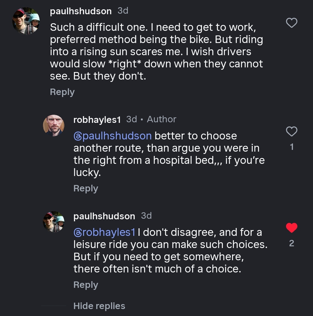Click the 3d timestamp on paulhshudson's last reply
The height and width of the screenshot is (316, 313).
point(146,216)
